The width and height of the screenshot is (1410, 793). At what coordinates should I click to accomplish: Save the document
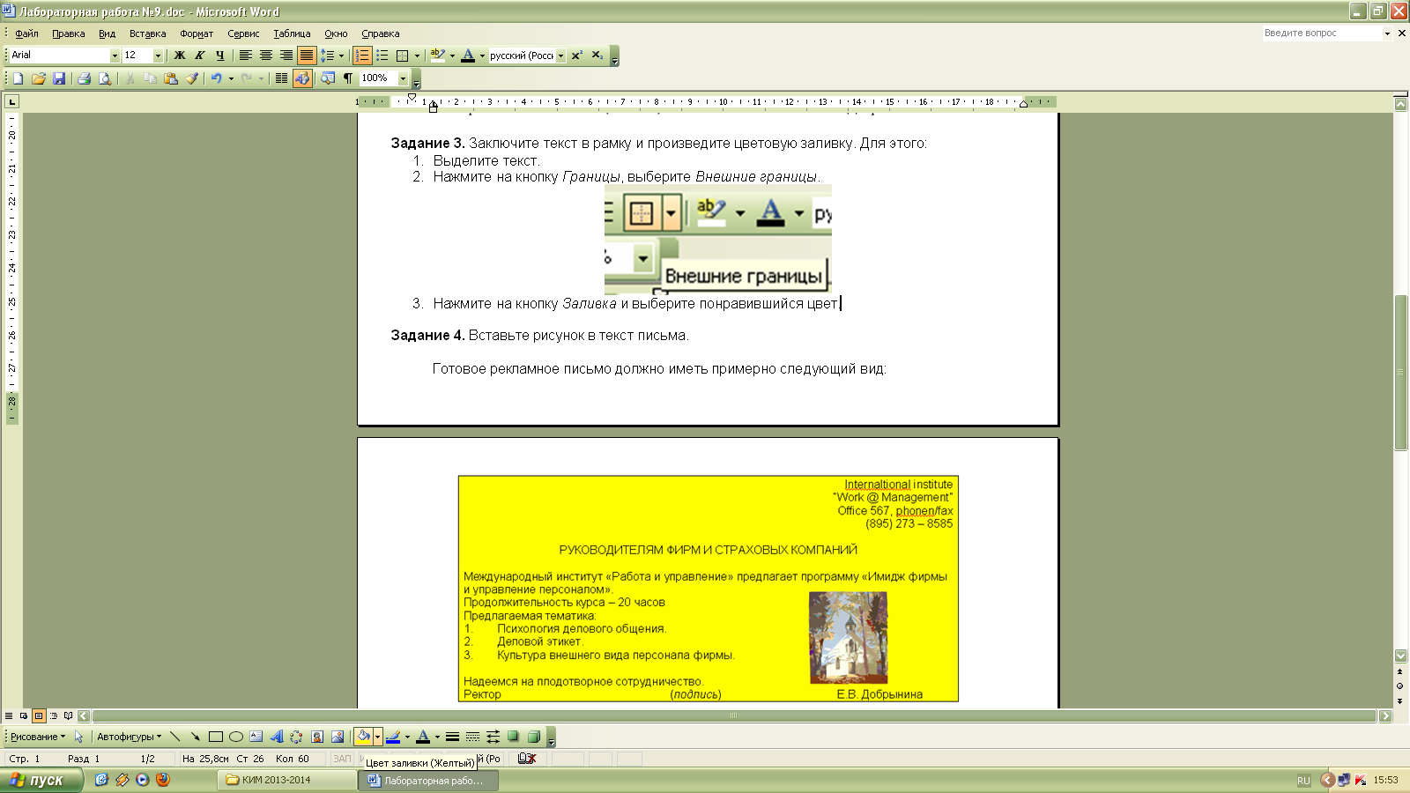tap(58, 78)
